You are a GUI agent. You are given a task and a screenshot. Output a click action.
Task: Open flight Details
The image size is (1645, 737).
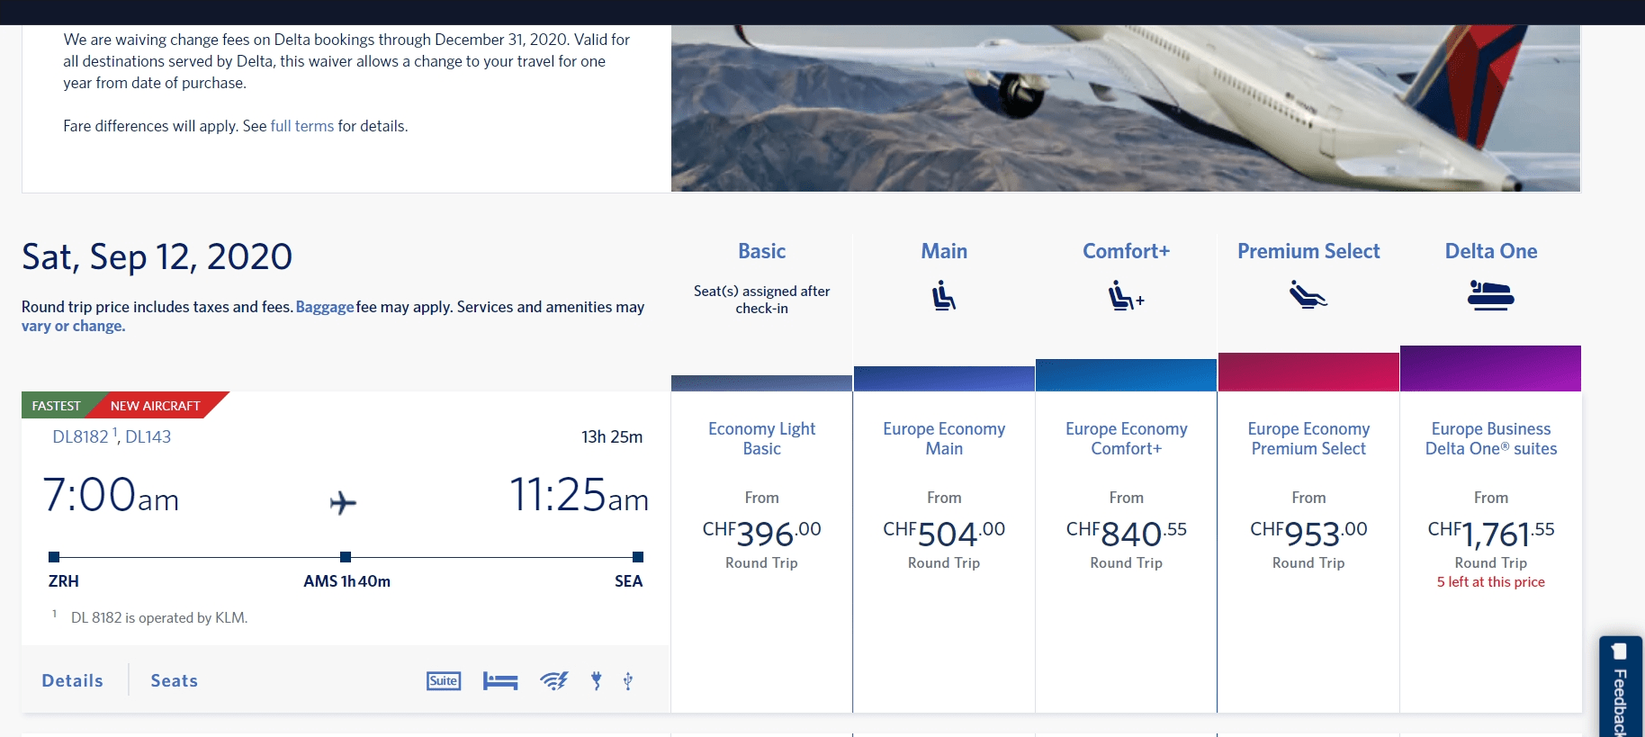pos(73,681)
